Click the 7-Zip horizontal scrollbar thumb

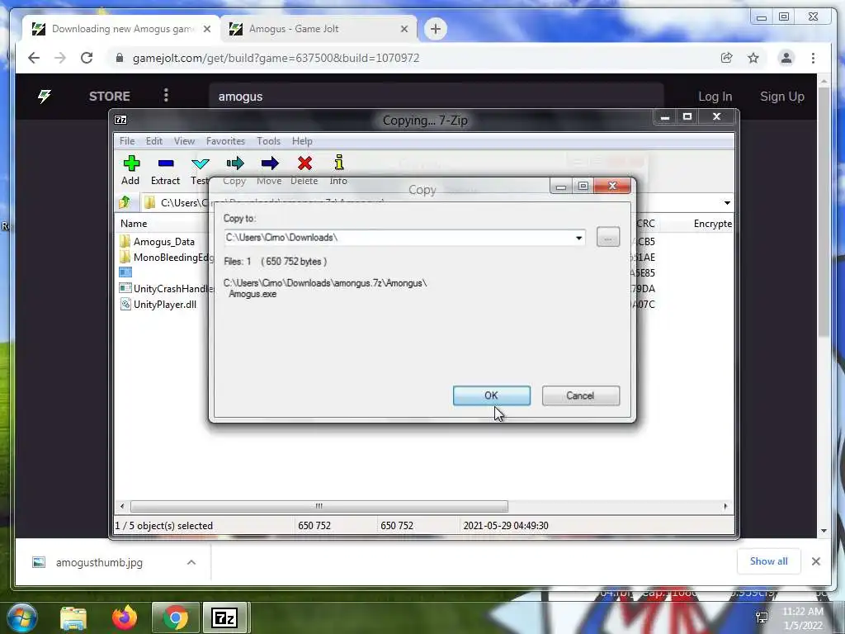319,506
